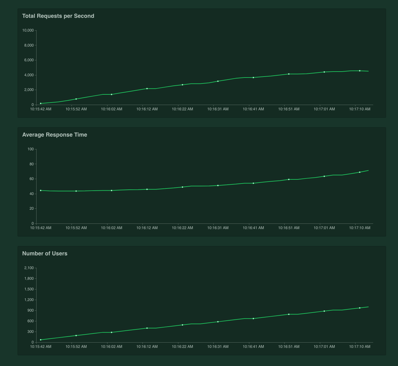398x366 pixels.
Task: Select the data point near 10:16:22 on users chart
Action: pos(183,325)
